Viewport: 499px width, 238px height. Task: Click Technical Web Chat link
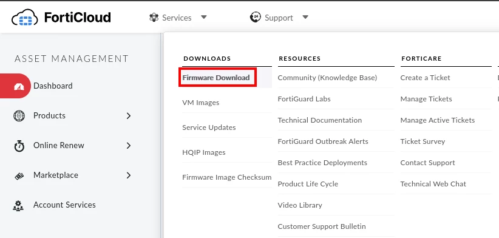433,184
